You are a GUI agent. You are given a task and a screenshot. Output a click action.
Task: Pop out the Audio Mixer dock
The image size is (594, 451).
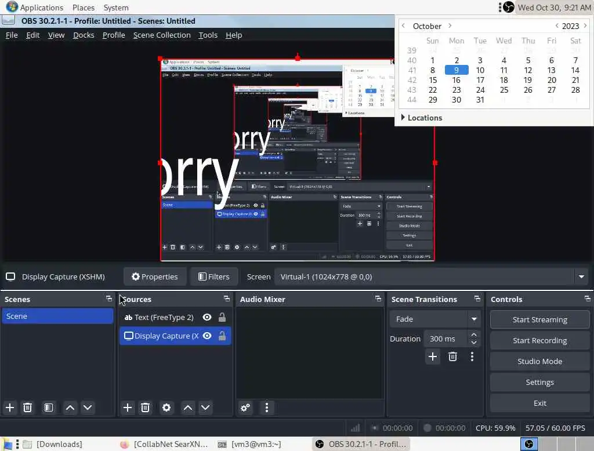click(x=378, y=299)
